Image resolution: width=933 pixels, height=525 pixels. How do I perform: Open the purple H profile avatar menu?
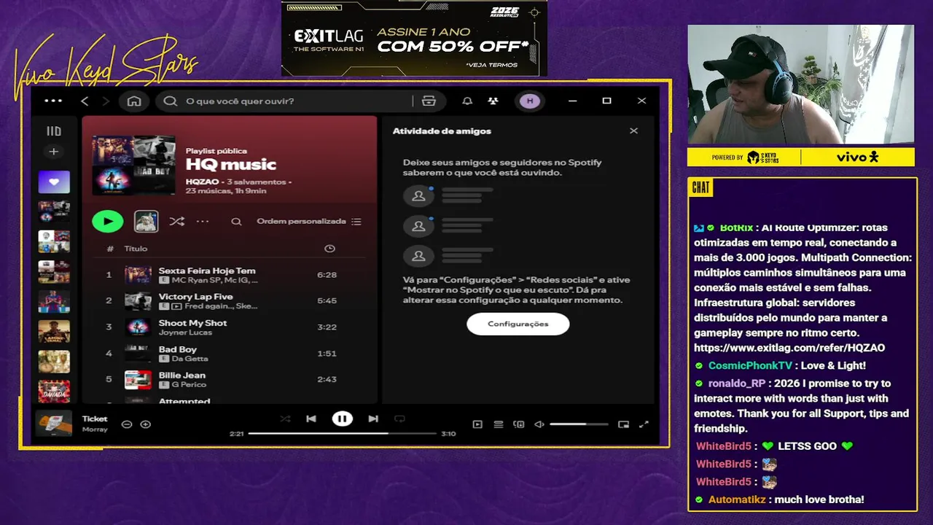[530, 101]
